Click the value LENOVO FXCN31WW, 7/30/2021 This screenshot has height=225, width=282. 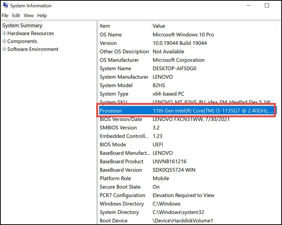[191, 119]
